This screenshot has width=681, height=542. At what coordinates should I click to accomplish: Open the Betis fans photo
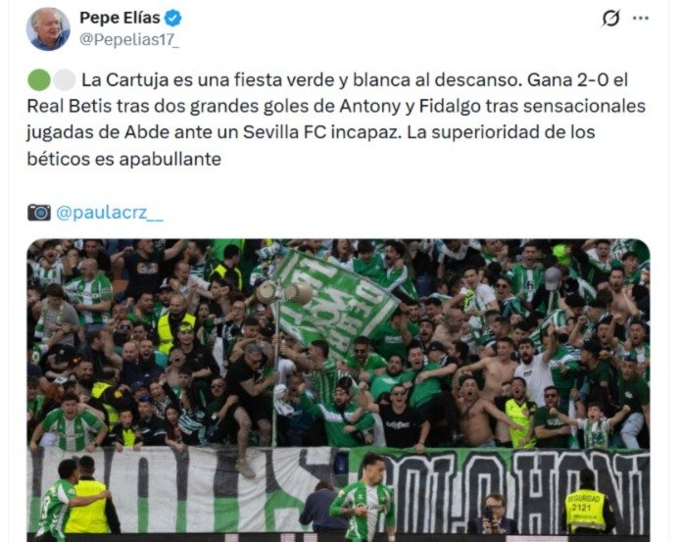pyautogui.click(x=338, y=390)
